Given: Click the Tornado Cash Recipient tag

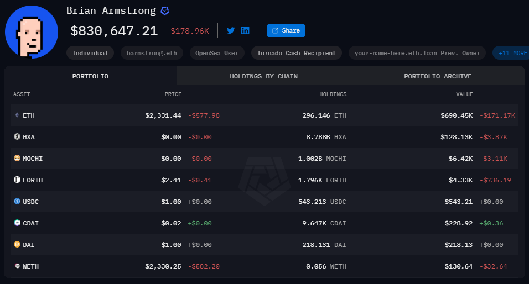Looking at the screenshot, I should click(x=296, y=53).
